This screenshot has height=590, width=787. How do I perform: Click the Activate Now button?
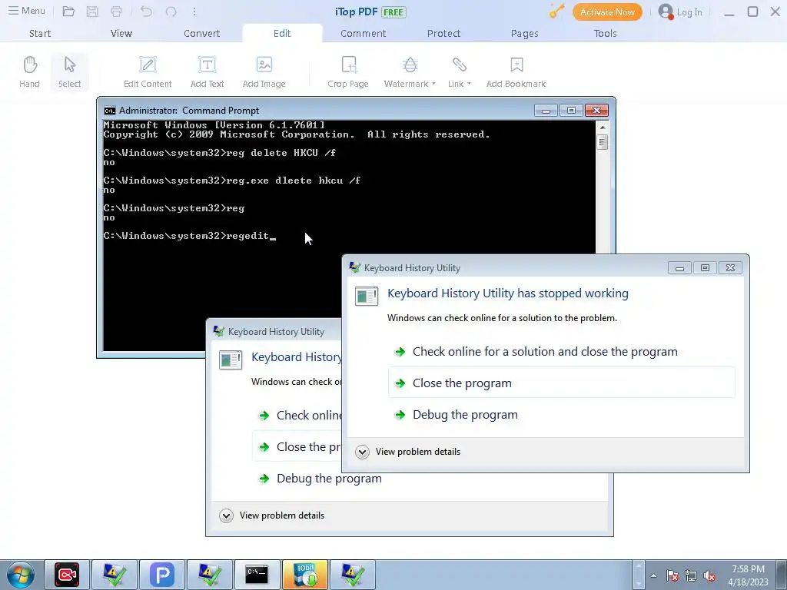point(607,12)
